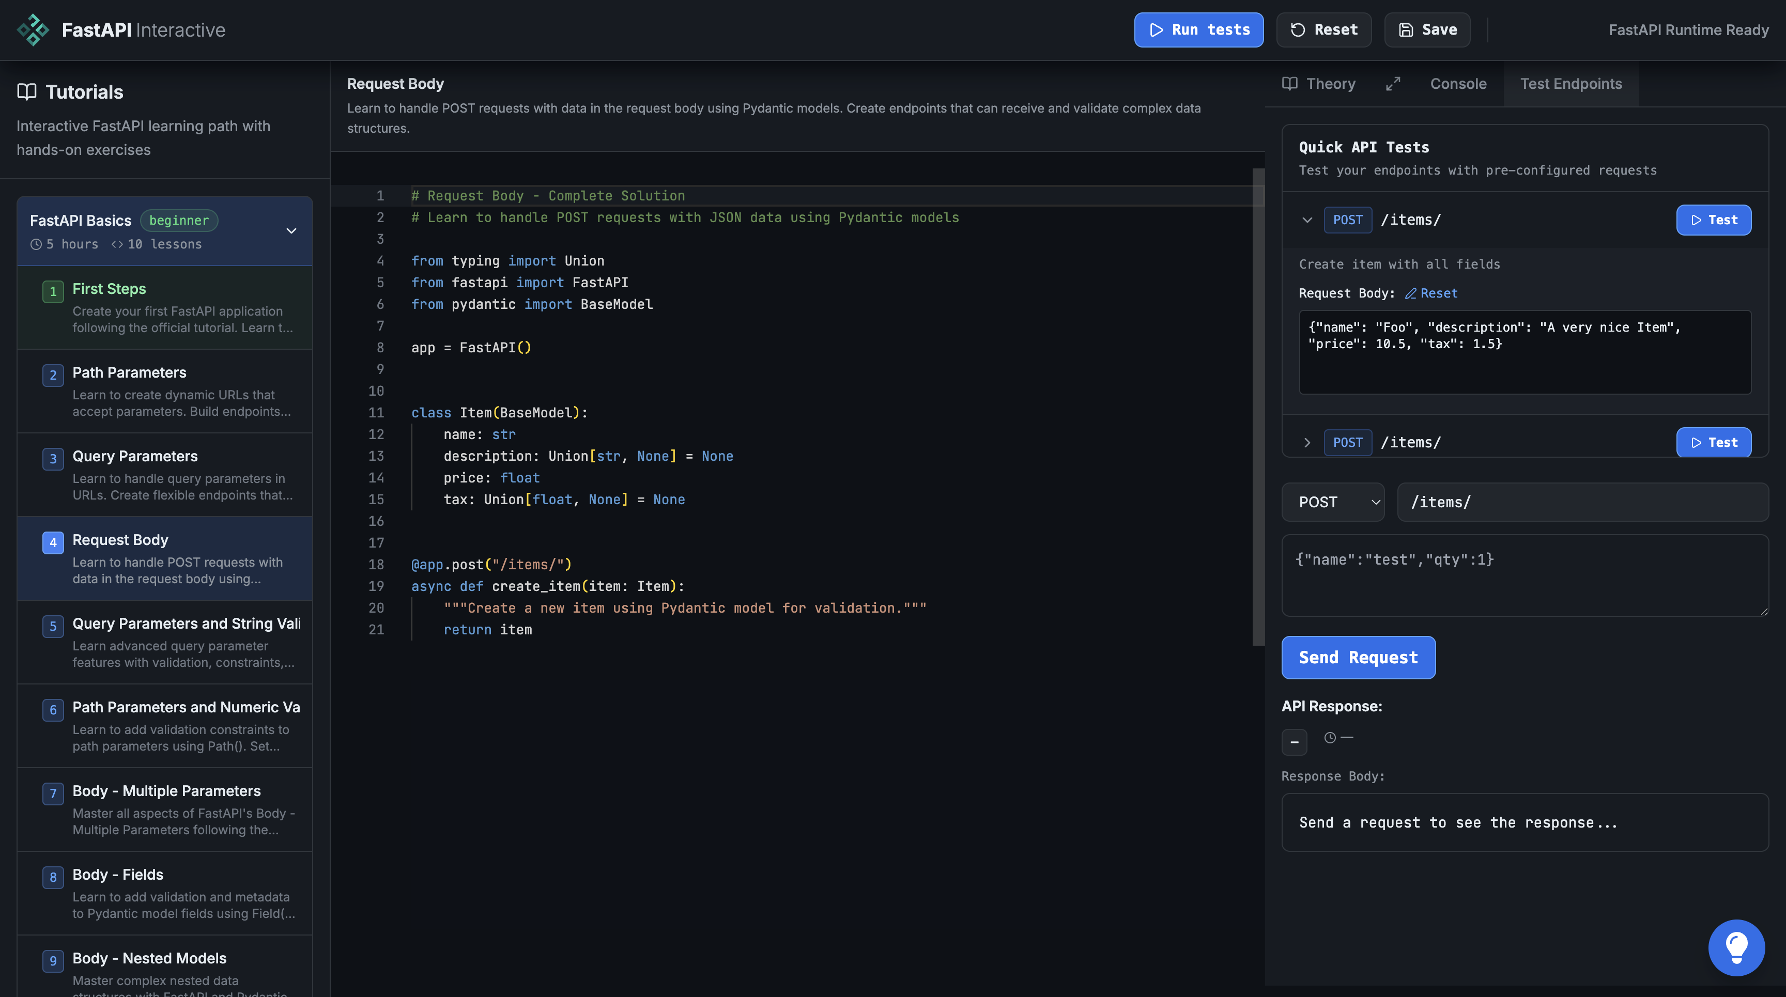Open the Query Parameters lesson

(x=165, y=475)
